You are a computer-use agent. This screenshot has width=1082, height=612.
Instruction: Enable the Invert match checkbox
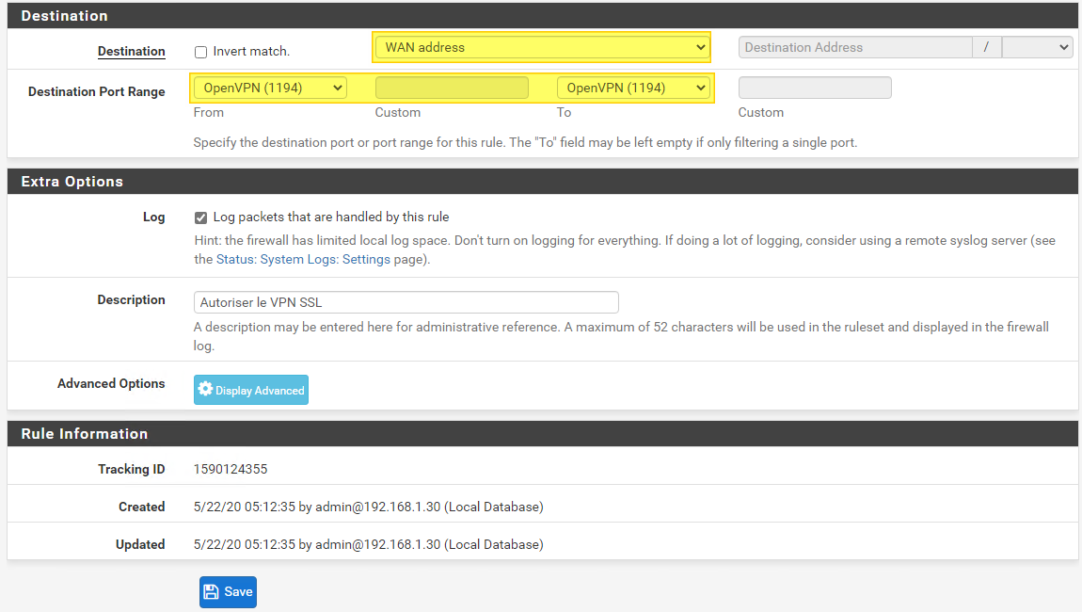click(x=200, y=52)
